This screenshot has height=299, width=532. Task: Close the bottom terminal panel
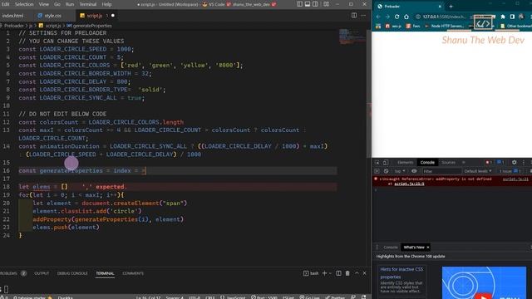pyautogui.click(x=365, y=273)
